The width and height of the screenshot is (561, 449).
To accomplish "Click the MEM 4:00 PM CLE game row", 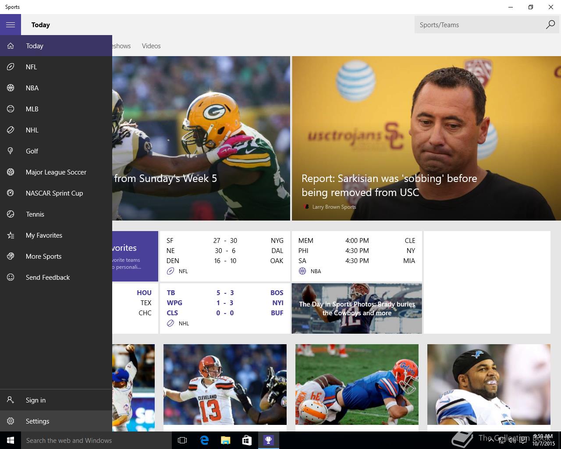I will 357,240.
